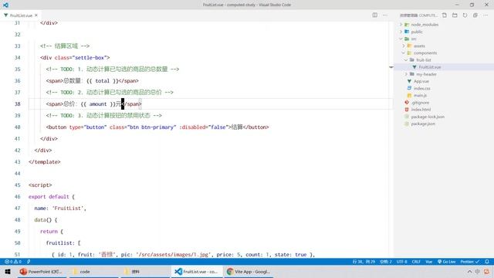Click the Vue icon beside App.vue
The image size is (494, 278).
pos(409,81)
